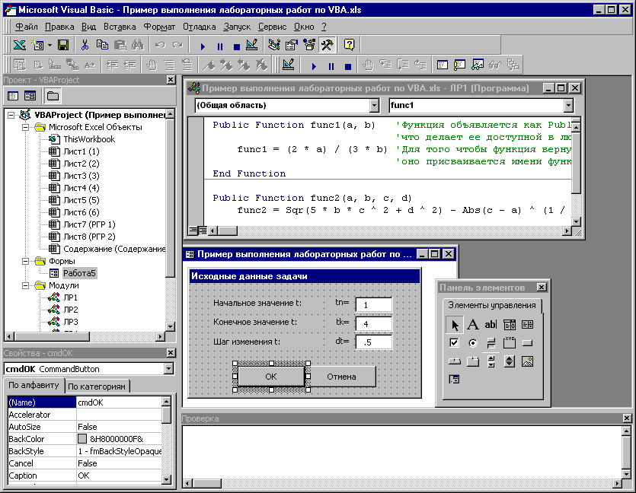Viewport: 636px width, 493px height.
Task: Close the Проверка window
Action: click(627, 418)
